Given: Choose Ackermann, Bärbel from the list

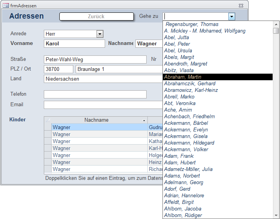Looking at the screenshot, I should [x=218, y=123].
